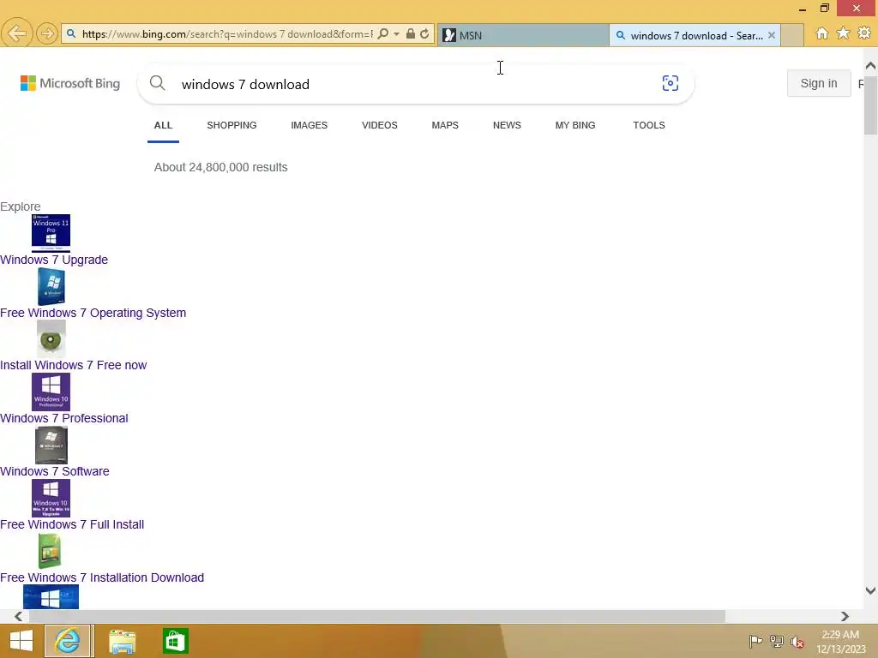Open the Action Center flag icon
This screenshot has height=658, width=878.
click(755, 642)
